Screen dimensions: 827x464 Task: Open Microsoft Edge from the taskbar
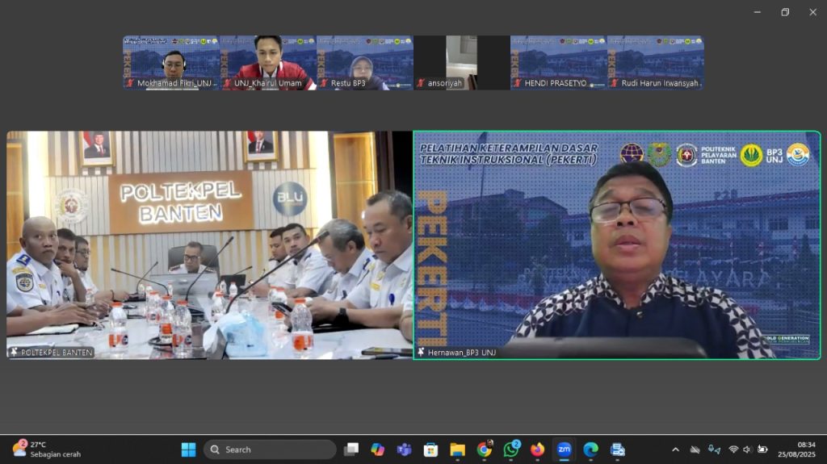coord(591,449)
